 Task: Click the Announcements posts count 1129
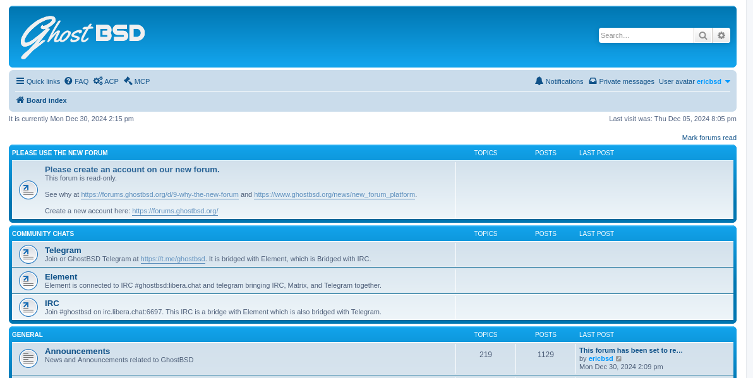pos(546,355)
